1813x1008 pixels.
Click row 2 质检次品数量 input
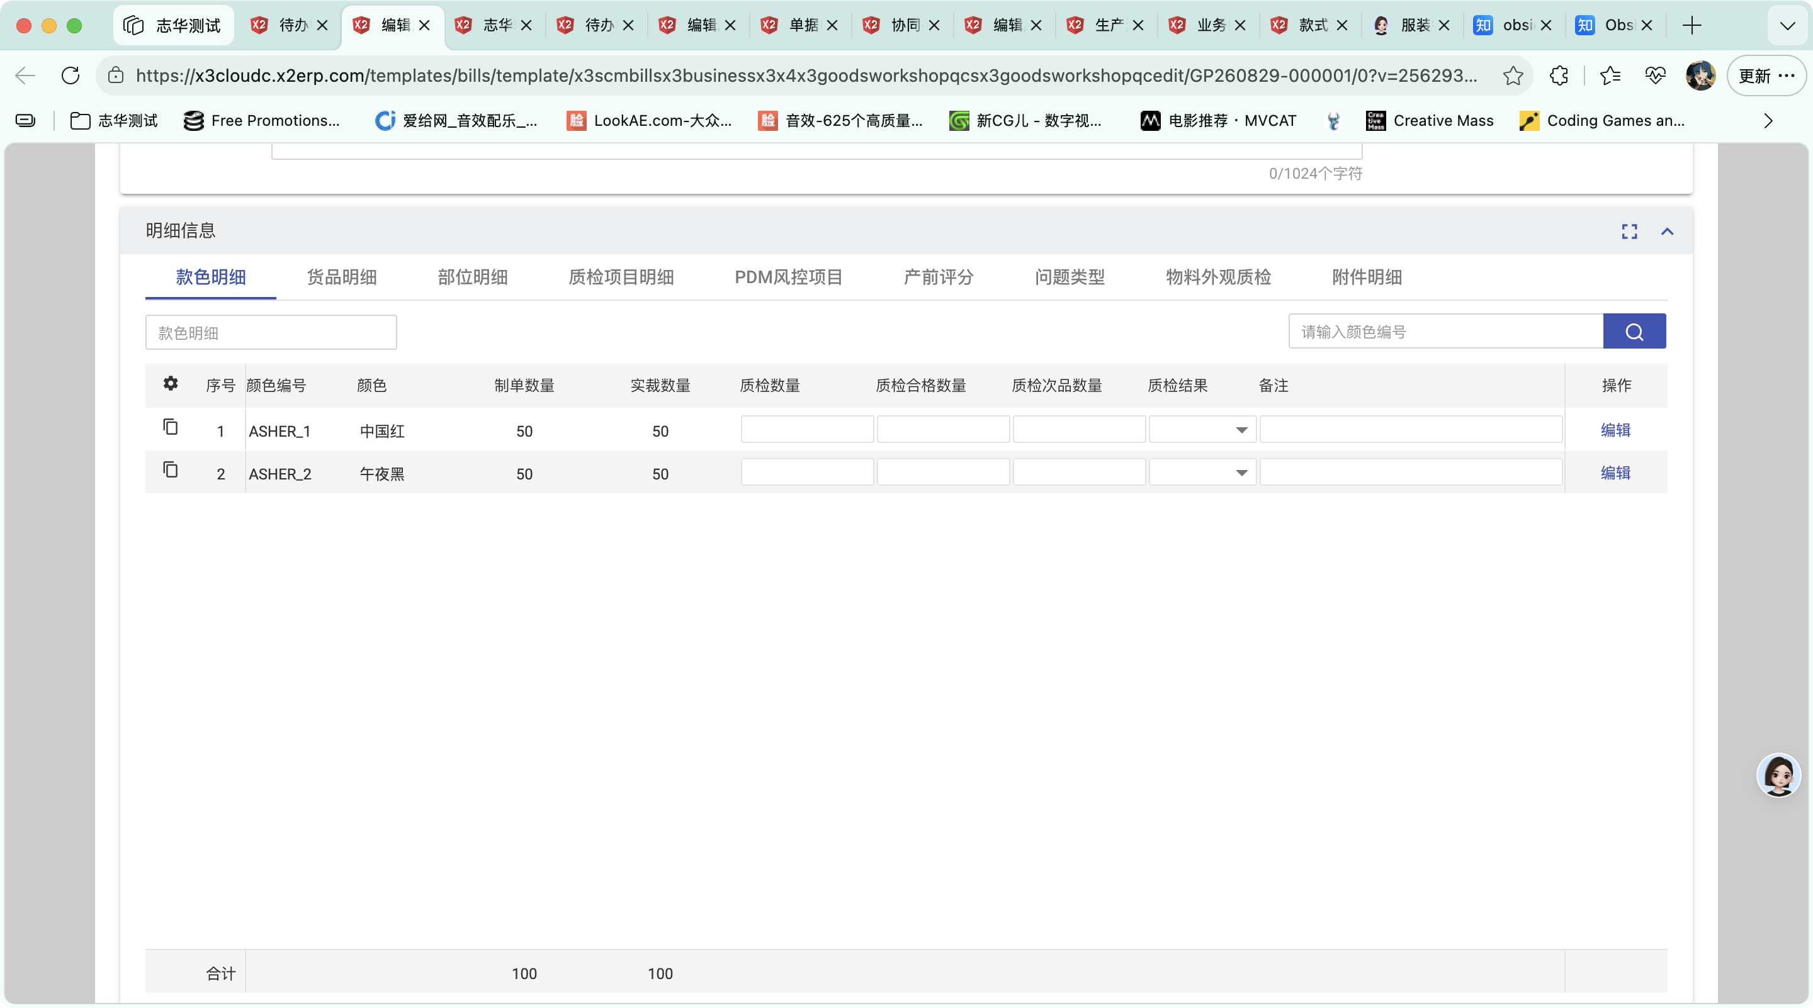(1079, 473)
